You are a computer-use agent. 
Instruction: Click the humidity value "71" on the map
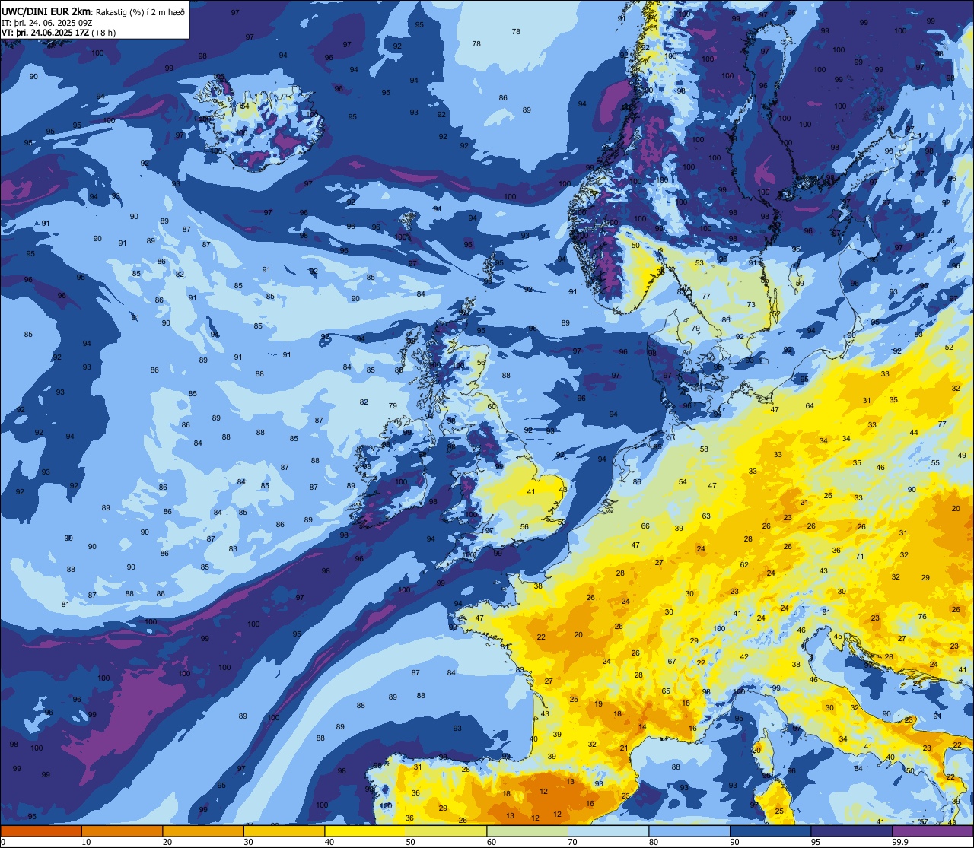click(860, 556)
